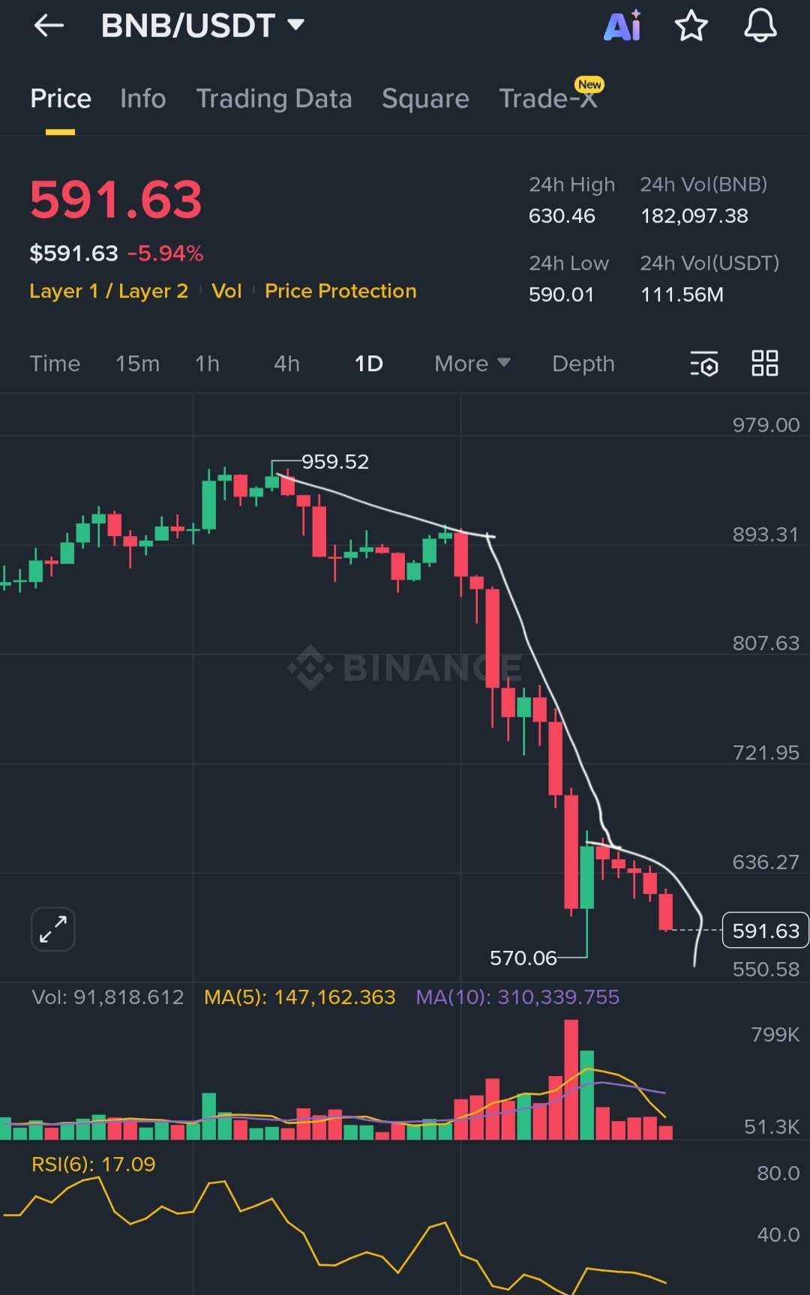The height and width of the screenshot is (1295, 810).
Task: Select the 1h chart interval
Action: point(207,364)
